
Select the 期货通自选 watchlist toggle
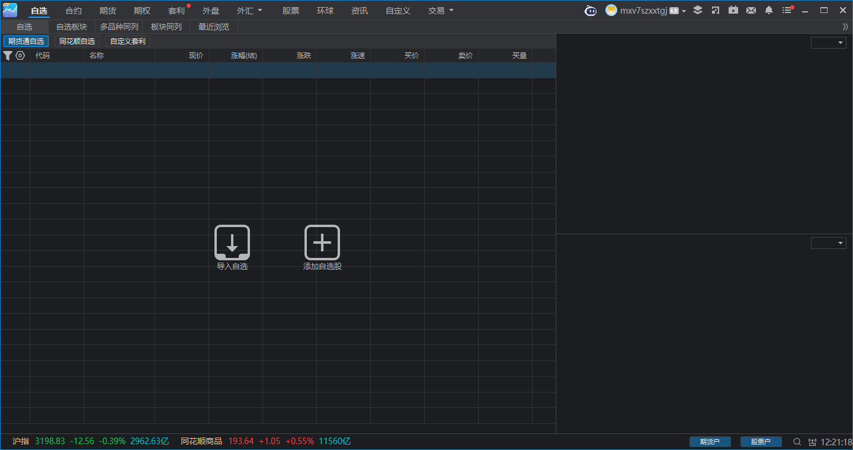(26, 42)
